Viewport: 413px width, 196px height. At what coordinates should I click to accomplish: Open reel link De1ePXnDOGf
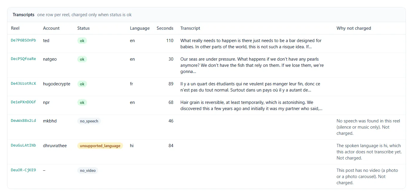click(23, 102)
